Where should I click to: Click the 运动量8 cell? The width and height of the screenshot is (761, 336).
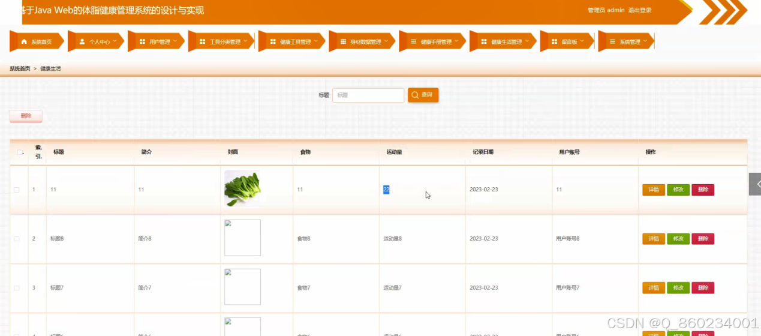click(393, 239)
